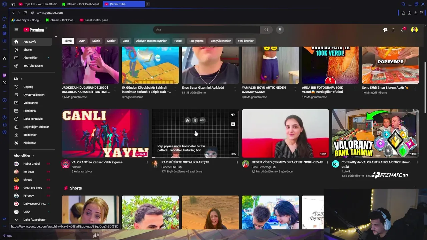Click the RGX button on video preview

202,120
